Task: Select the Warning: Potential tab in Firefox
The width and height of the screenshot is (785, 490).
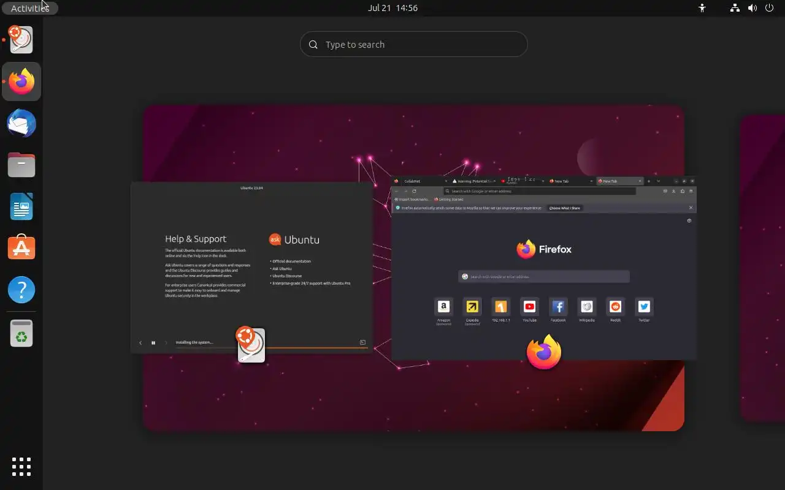Action: click(x=474, y=181)
